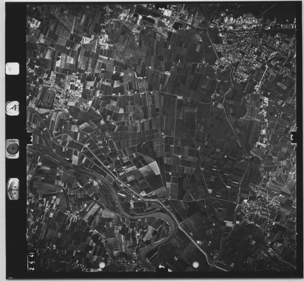The height and width of the screenshot is (282, 304).
Task: Click the handwritten note card in the margin
Action: (13, 69)
